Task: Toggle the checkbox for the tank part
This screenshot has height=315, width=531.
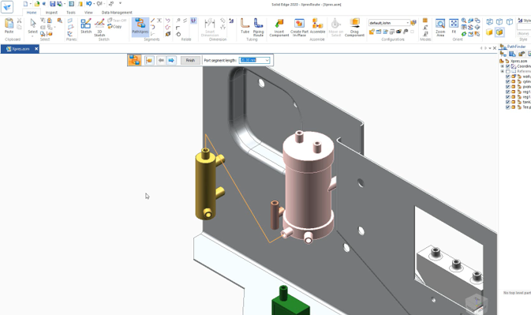Action: coord(507,102)
